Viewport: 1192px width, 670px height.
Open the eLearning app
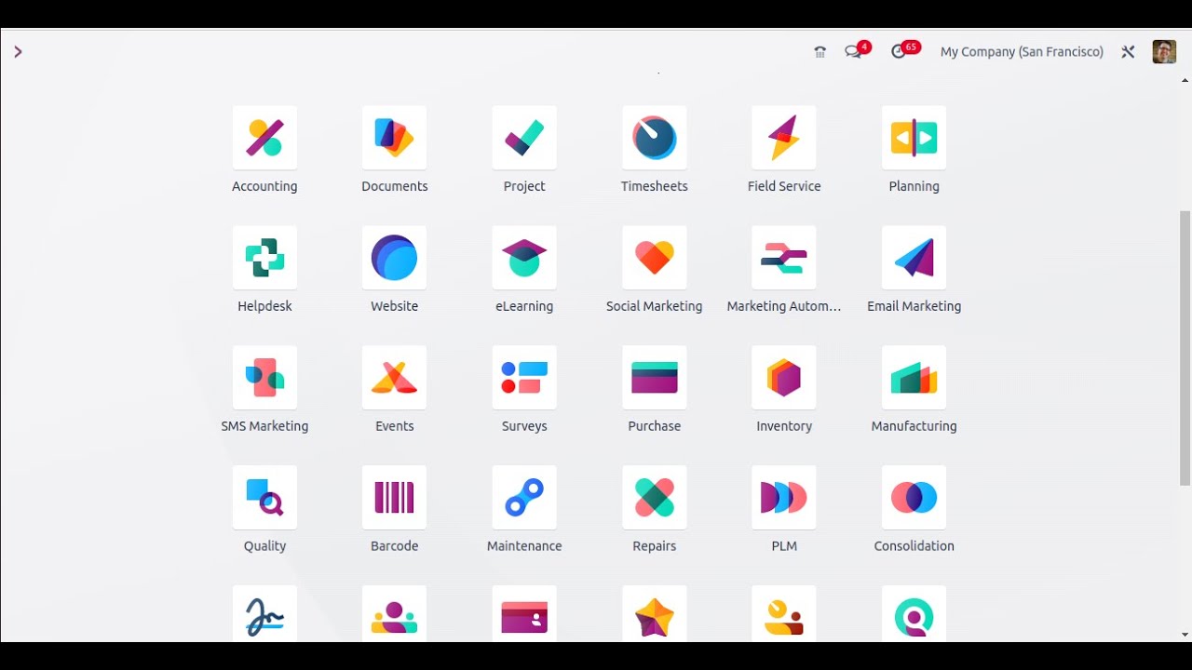[x=524, y=258]
